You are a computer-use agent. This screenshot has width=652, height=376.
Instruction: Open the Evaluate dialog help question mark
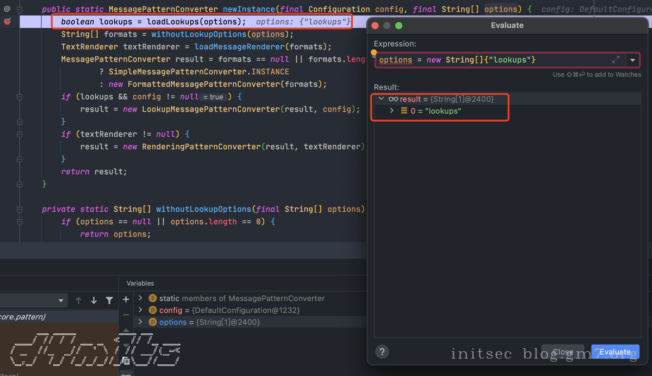coord(382,352)
